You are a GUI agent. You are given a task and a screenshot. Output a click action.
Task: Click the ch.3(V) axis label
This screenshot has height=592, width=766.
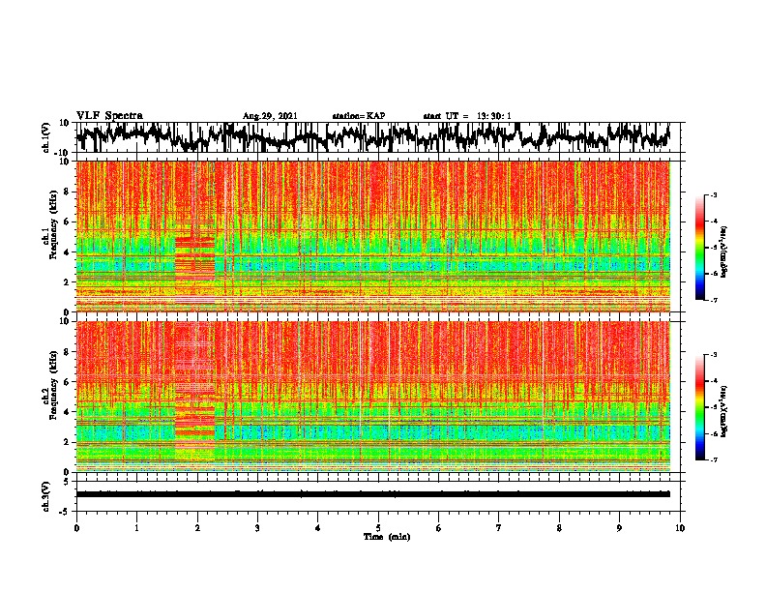click(46, 496)
